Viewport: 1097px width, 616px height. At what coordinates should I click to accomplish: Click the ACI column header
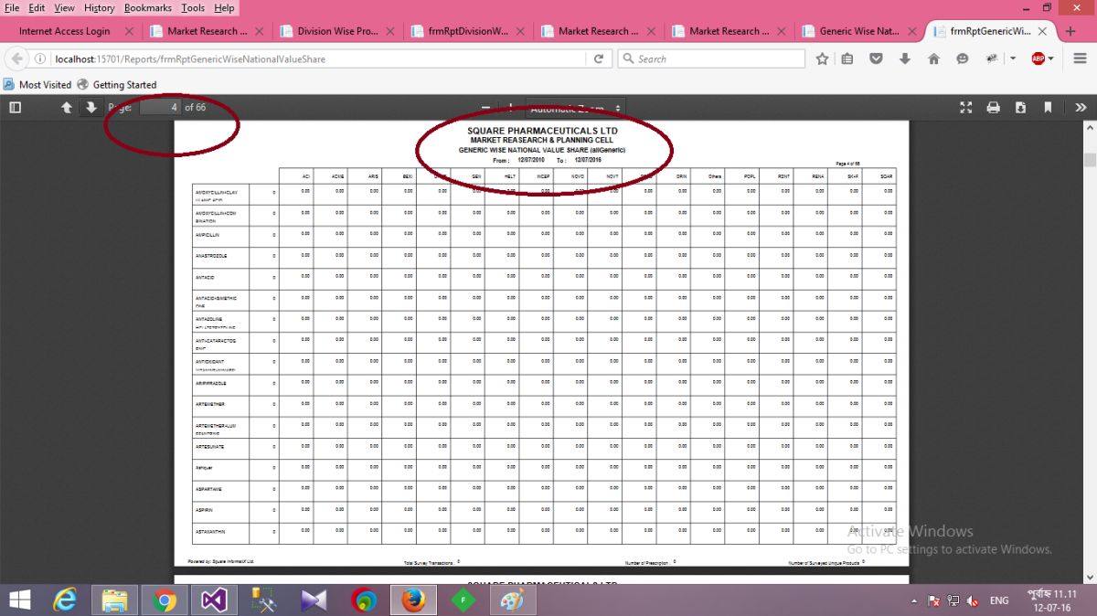pyautogui.click(x=306, y=175)
